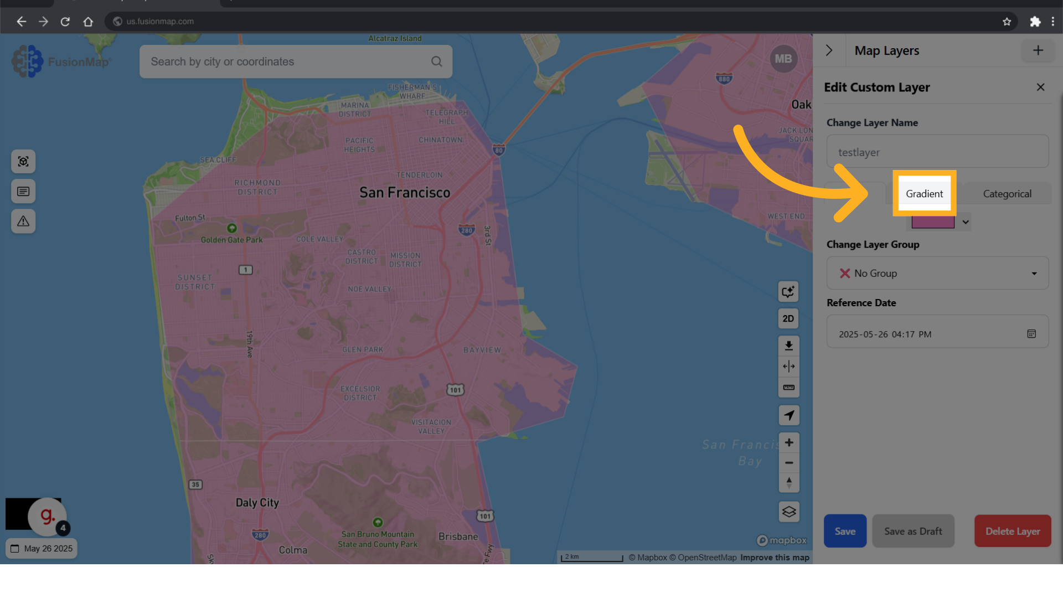1063x598 pixels.
Task: Activate the split-compare map tool
Action: [x=788, y=367]
